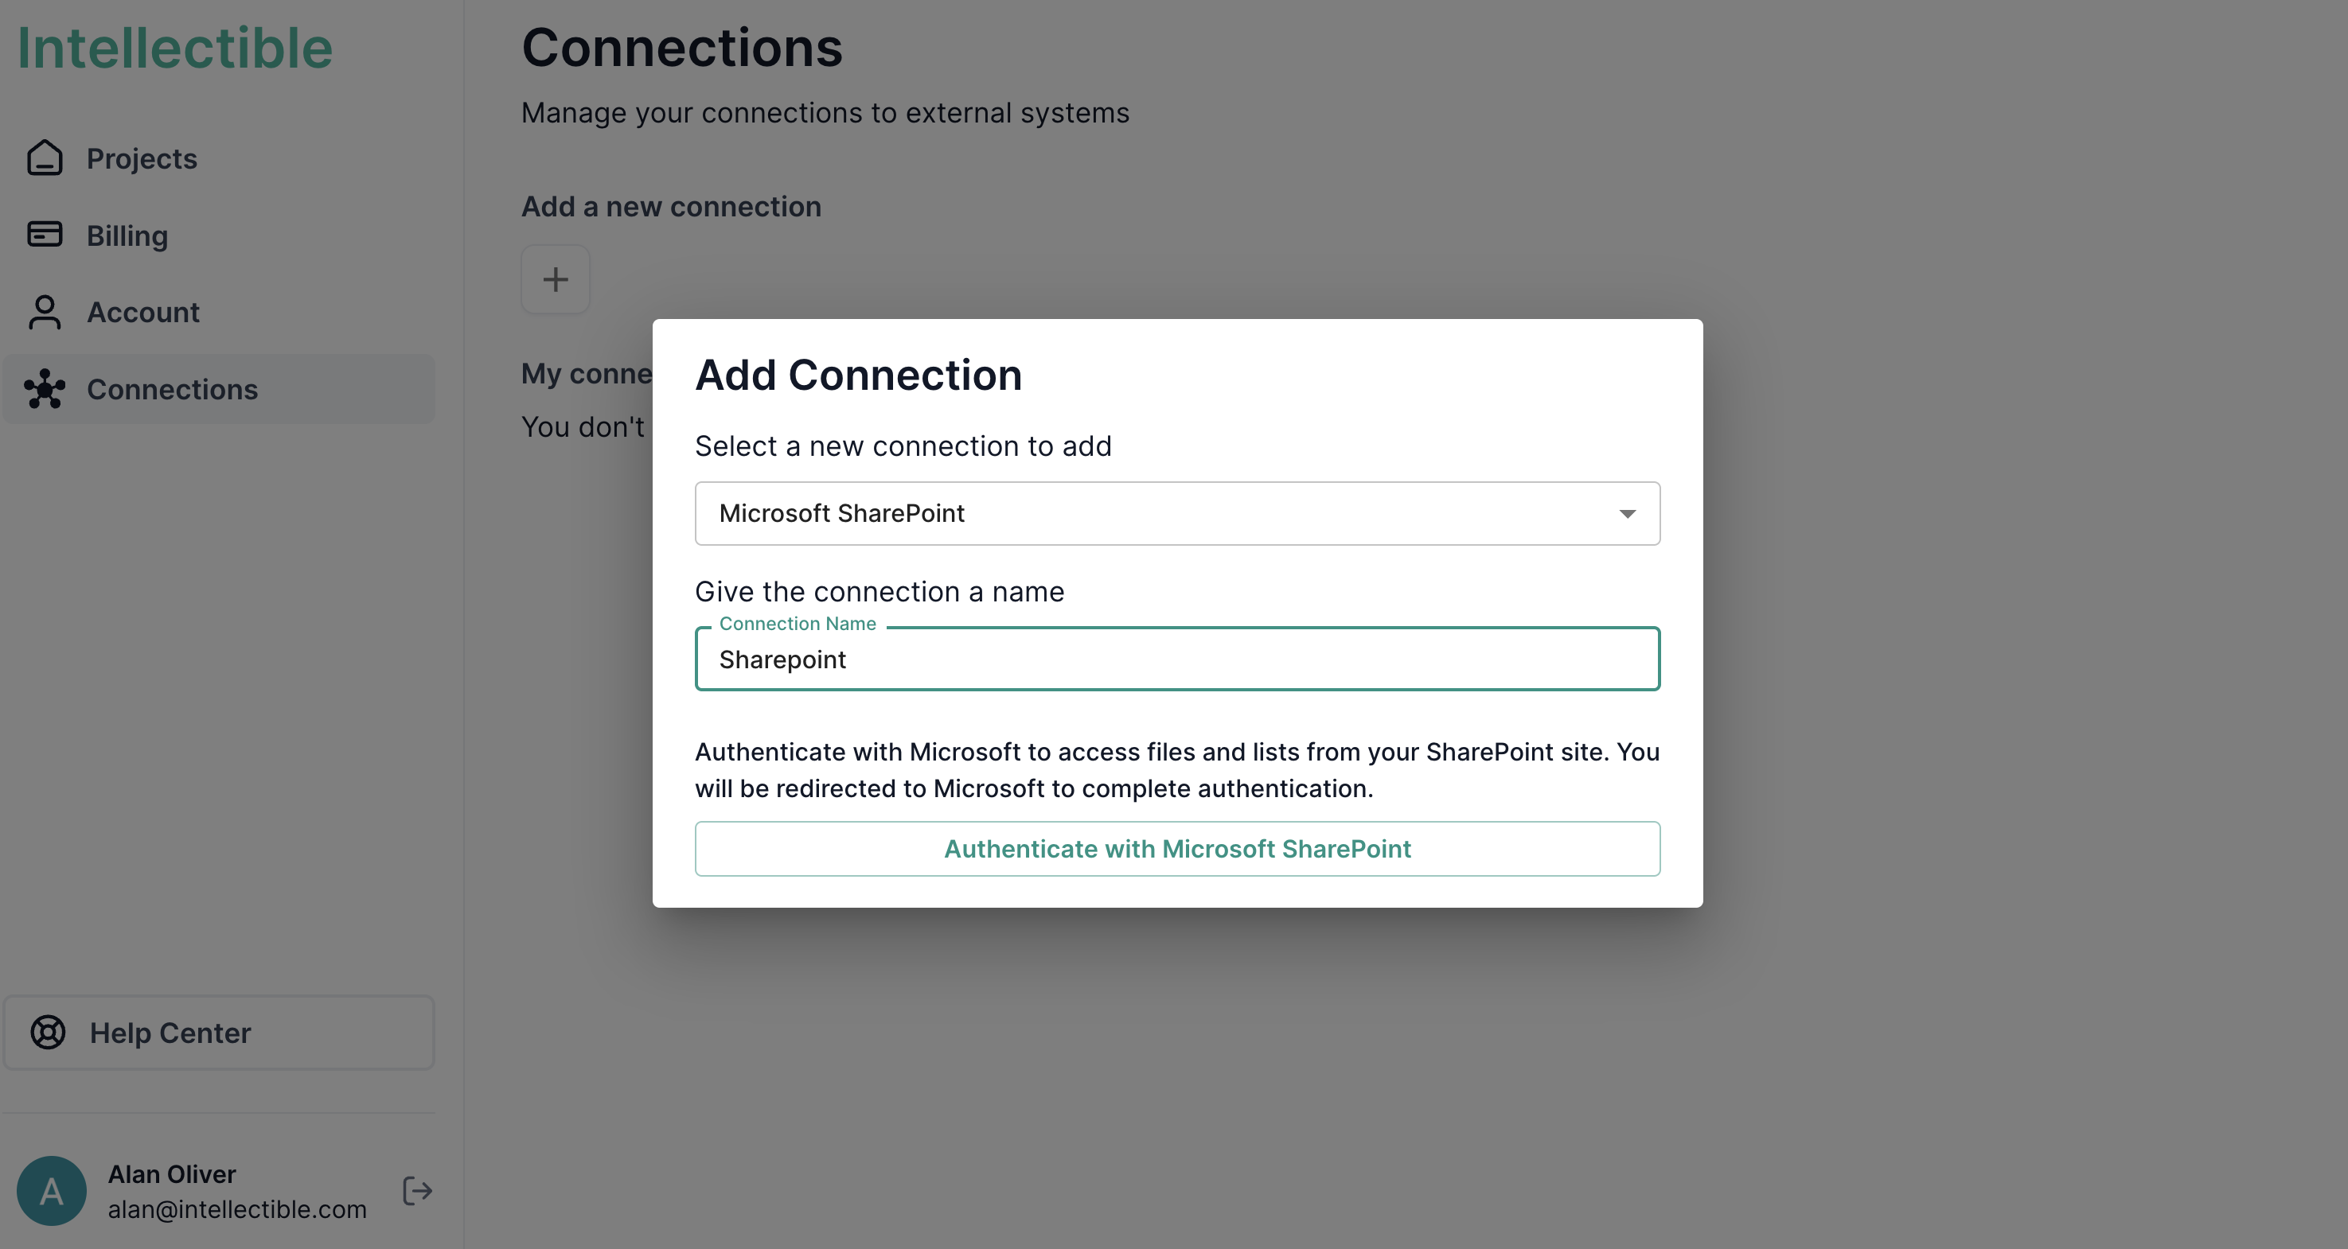Click the Account person icon
Screen dimensions: 2348x1249
click(45, 312)
